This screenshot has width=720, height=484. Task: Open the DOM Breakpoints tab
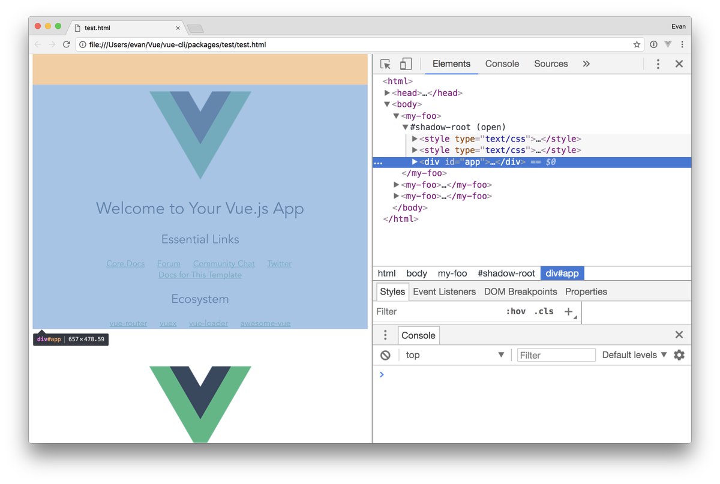click(x=521, y=291)
